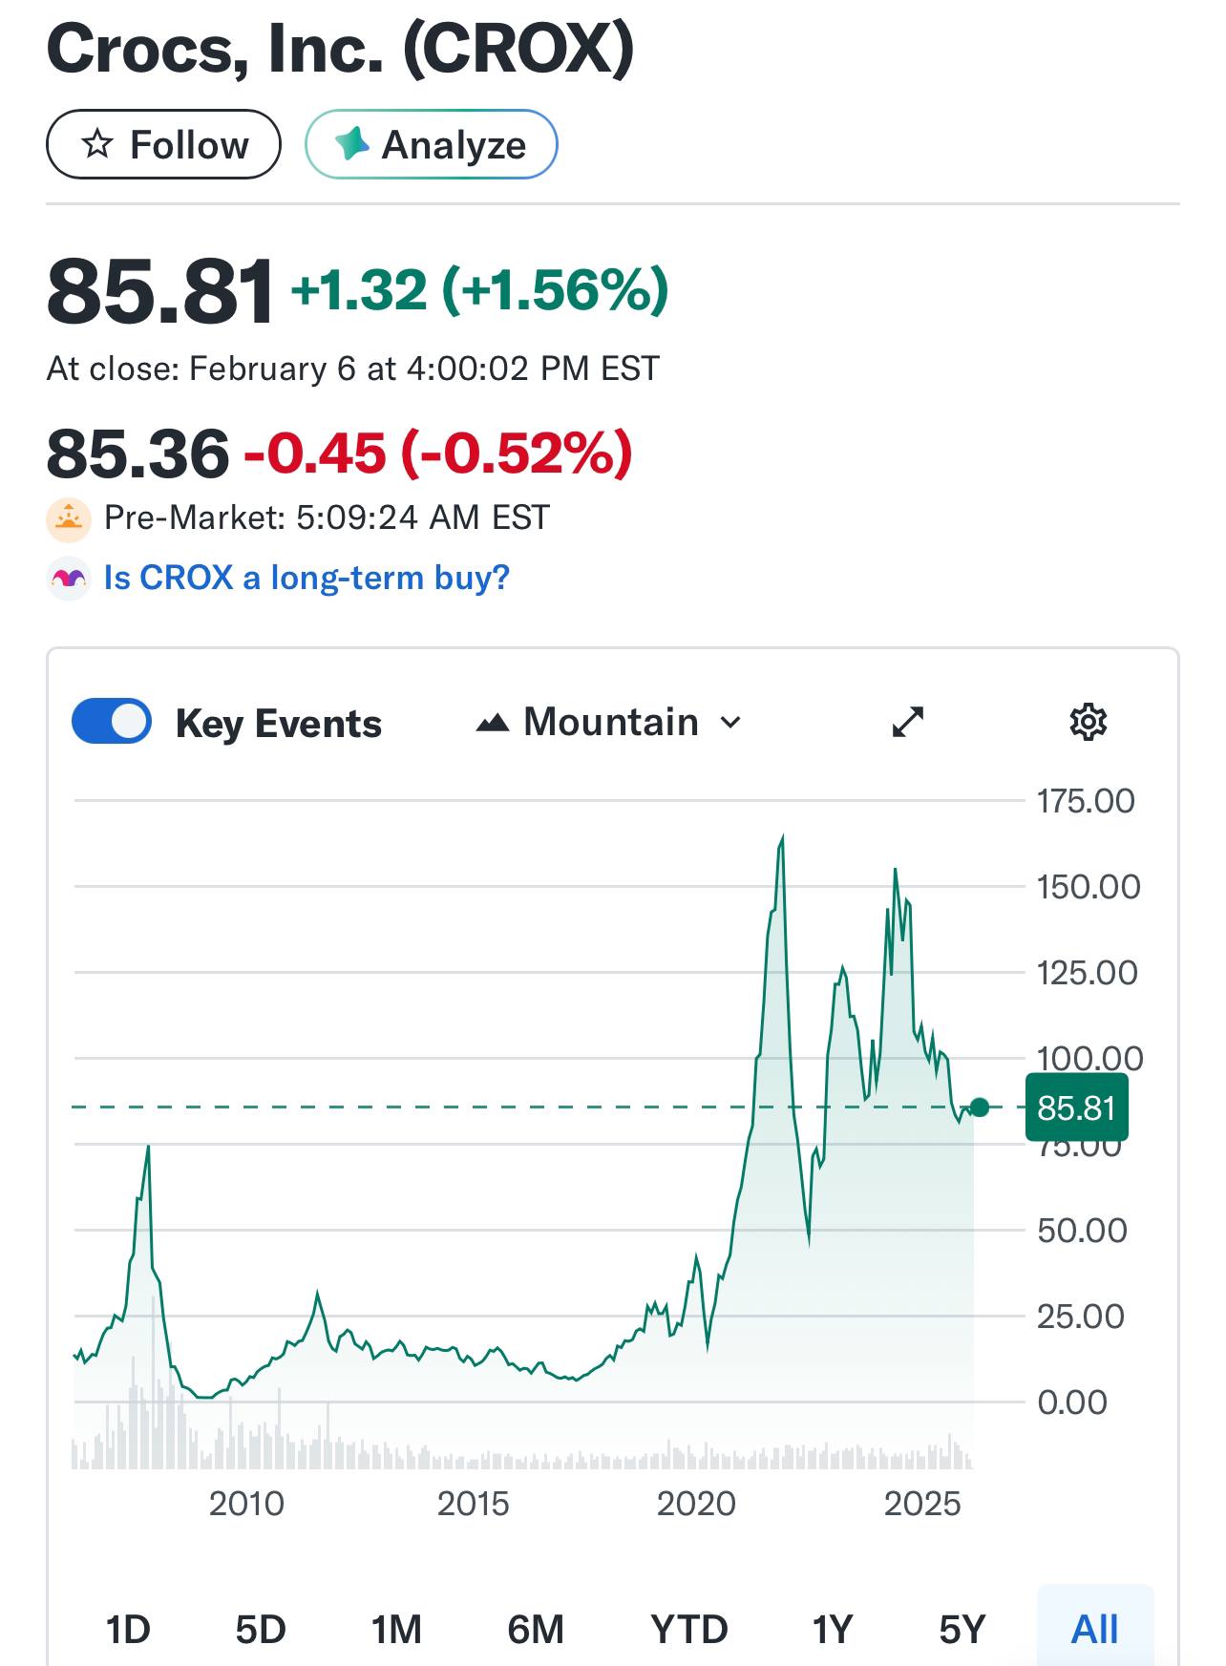Select the 5D time range

point(261,1629)
